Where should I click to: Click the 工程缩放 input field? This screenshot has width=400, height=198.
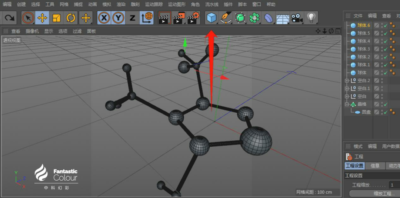click(x=394, y=185)
